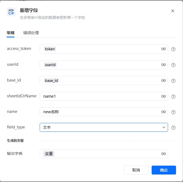Image resolution: width=183 pixels, height=182 pixels.
Task: Open help for userid
Action: pos(173,65)
